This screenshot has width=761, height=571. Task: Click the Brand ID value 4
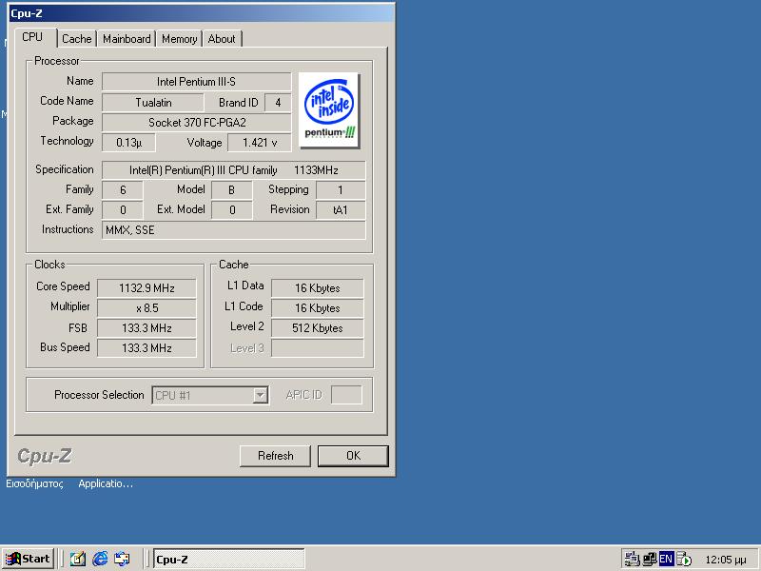coord(278,103)
